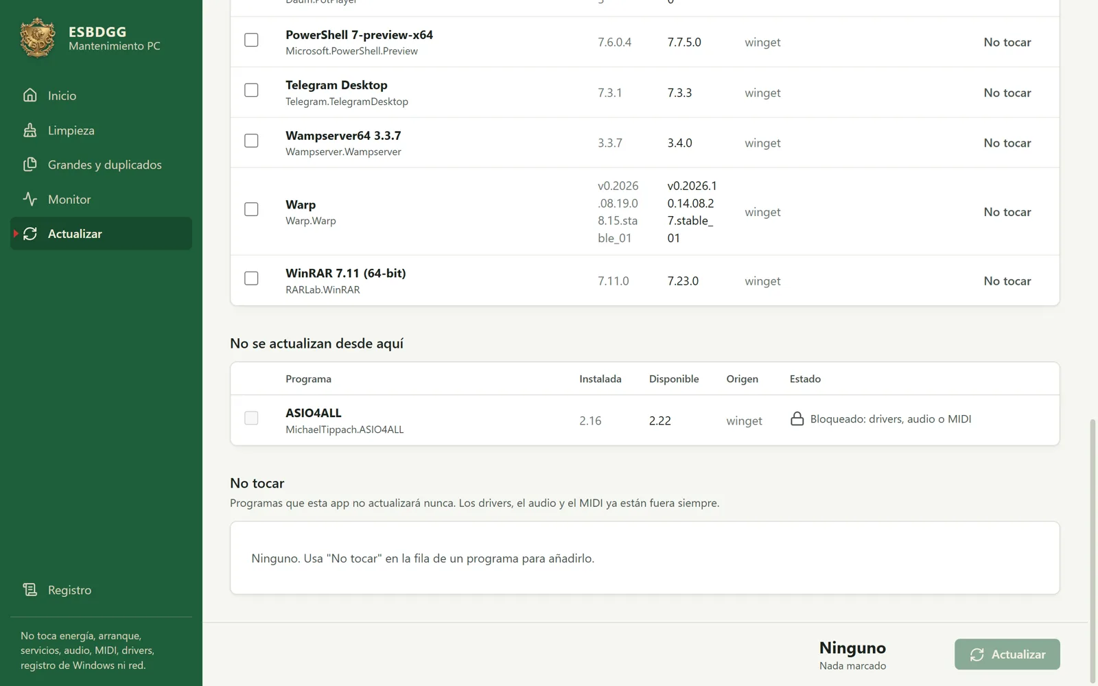Click the Registro log icon
The height and width of the screenshot is (686, 1098).
(x=30, y=590)
